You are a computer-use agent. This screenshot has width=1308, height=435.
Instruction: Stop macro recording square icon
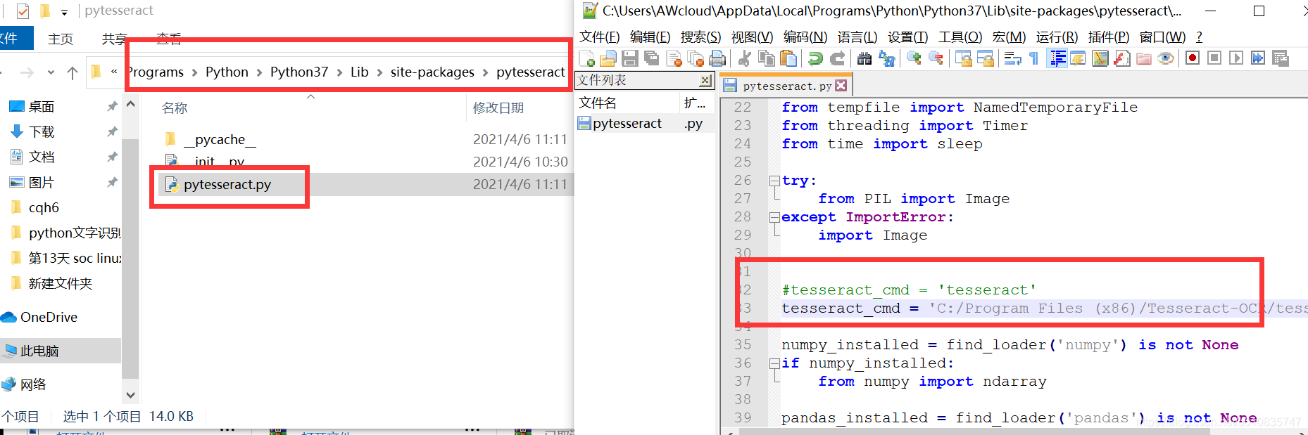point(1214,58)
